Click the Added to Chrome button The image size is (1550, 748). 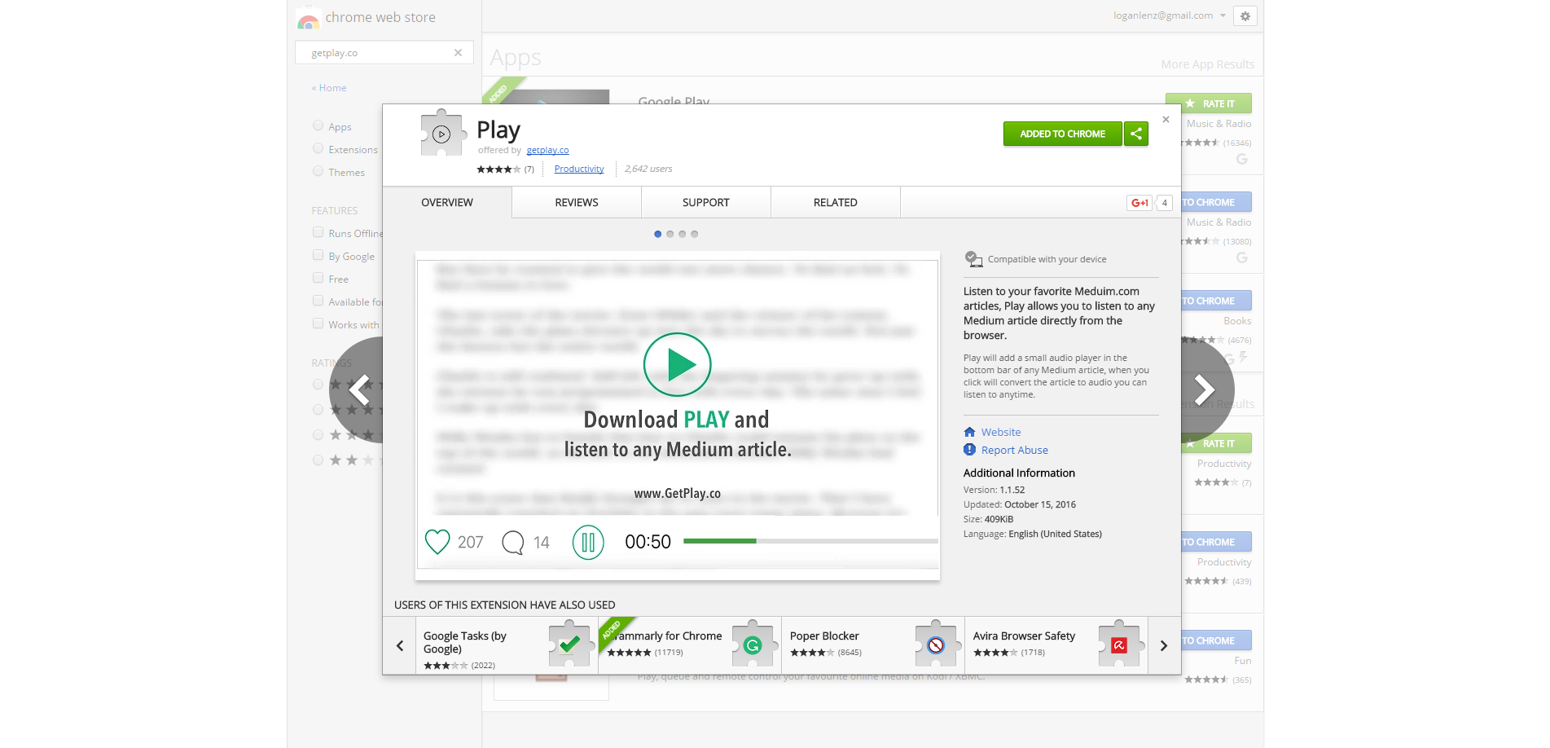pos(1062,134)
